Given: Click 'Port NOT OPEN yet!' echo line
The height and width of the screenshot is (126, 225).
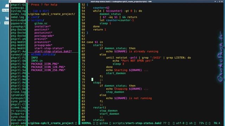Looking at the screenshot, I should coord(133,61).
